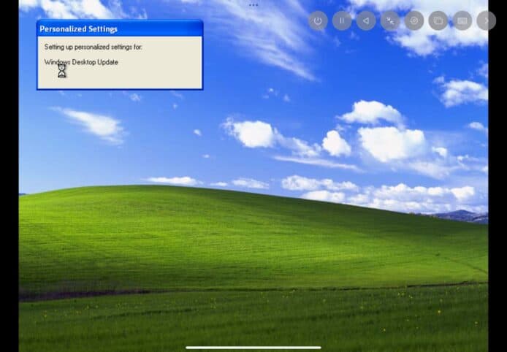Click the overlapping windows icon

click(438, 20)
